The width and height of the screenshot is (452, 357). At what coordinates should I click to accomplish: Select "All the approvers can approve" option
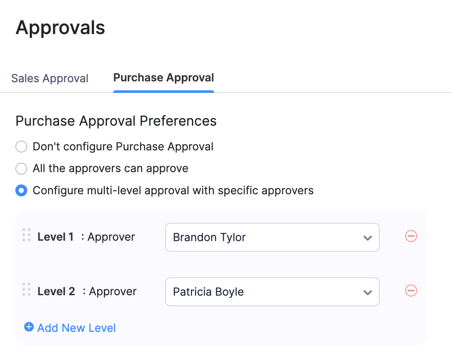[21, 168]
